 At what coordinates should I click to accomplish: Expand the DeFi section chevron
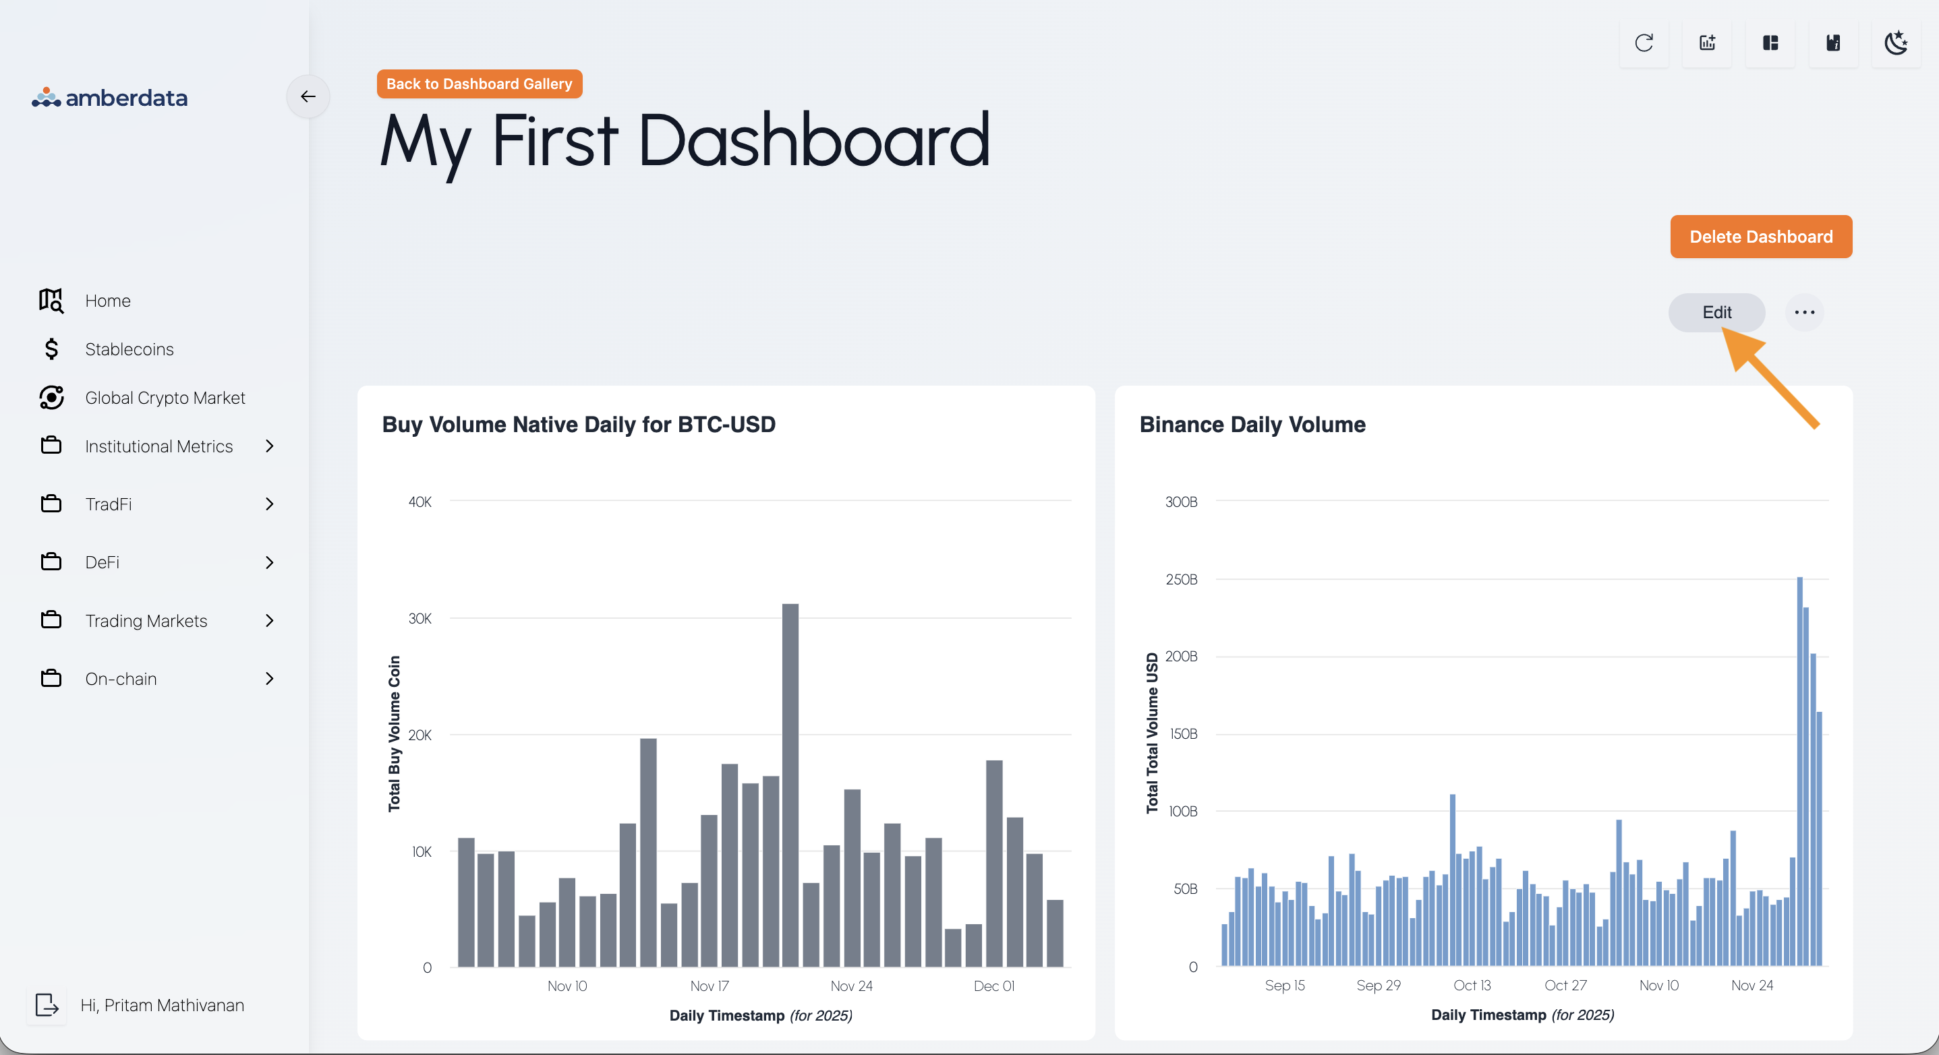tap(270, 562)
